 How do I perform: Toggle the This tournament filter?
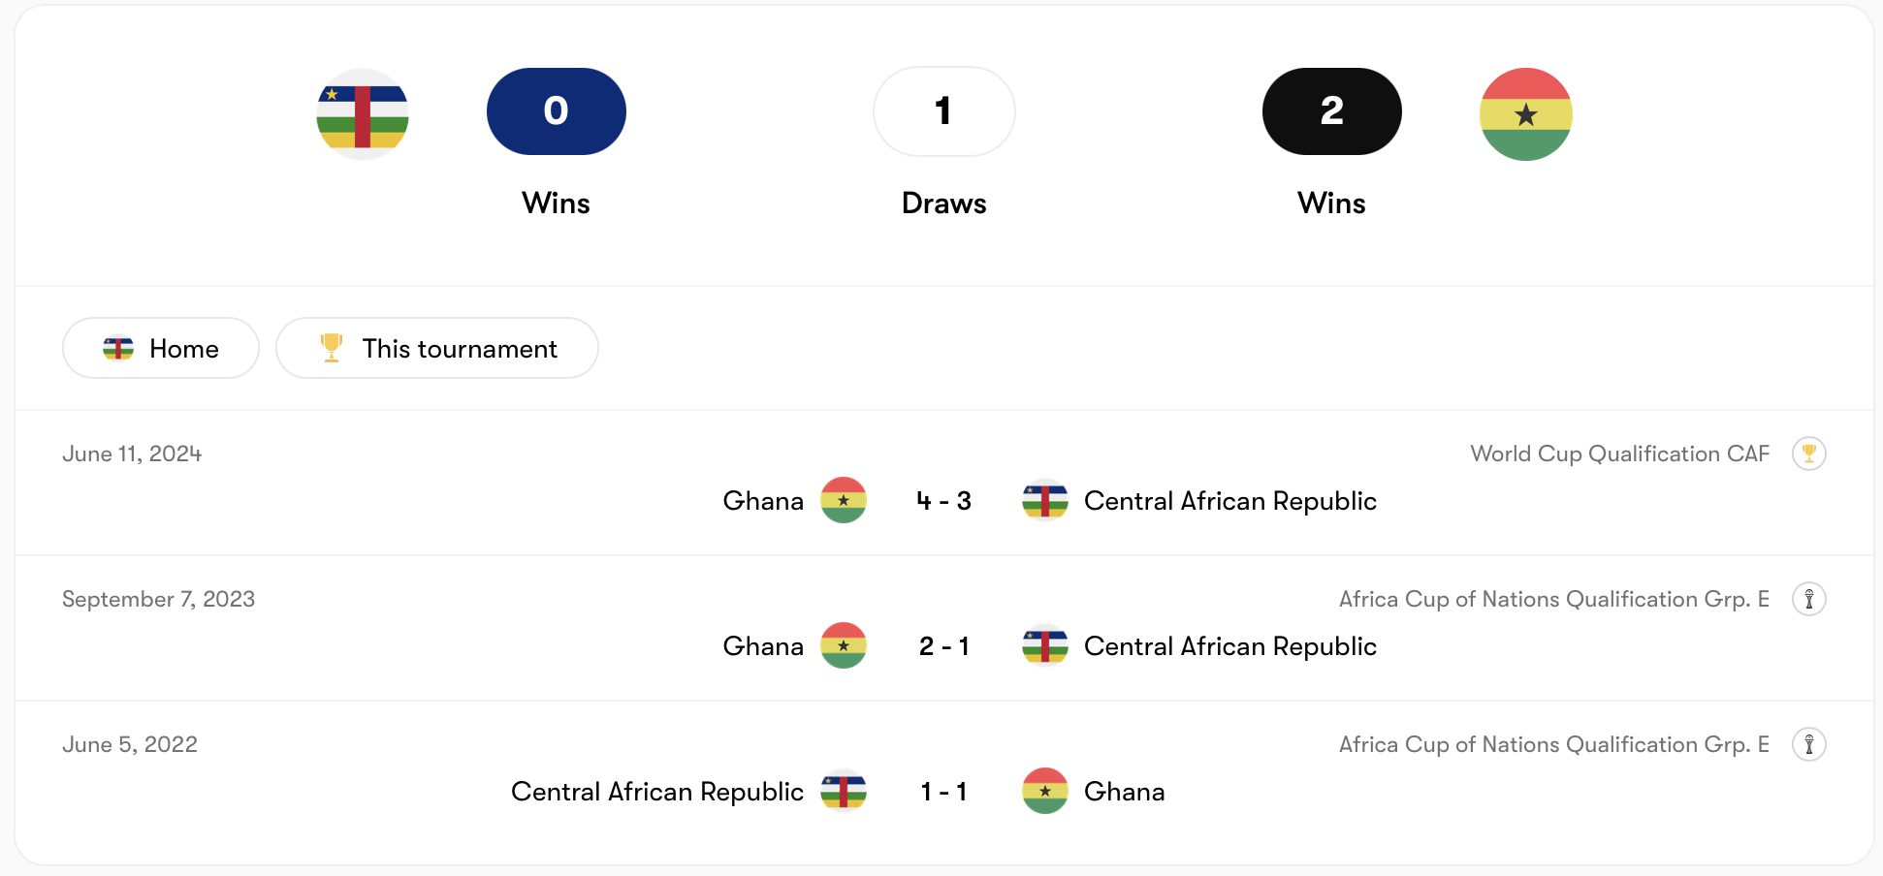click(437, 348)
